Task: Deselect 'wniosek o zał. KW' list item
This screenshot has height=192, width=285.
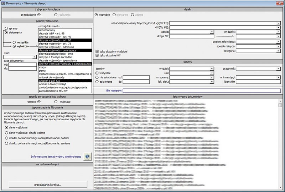Action: (65, 81)
